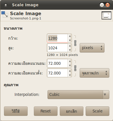
Task: Expand the Cubic interpolation dropdown
Action: pos(78,94)
